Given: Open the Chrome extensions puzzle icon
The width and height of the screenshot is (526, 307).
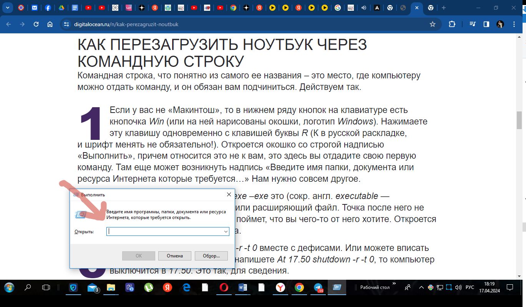Looking at the screenshot, I should pyautogui.click(x=452, y=24).
